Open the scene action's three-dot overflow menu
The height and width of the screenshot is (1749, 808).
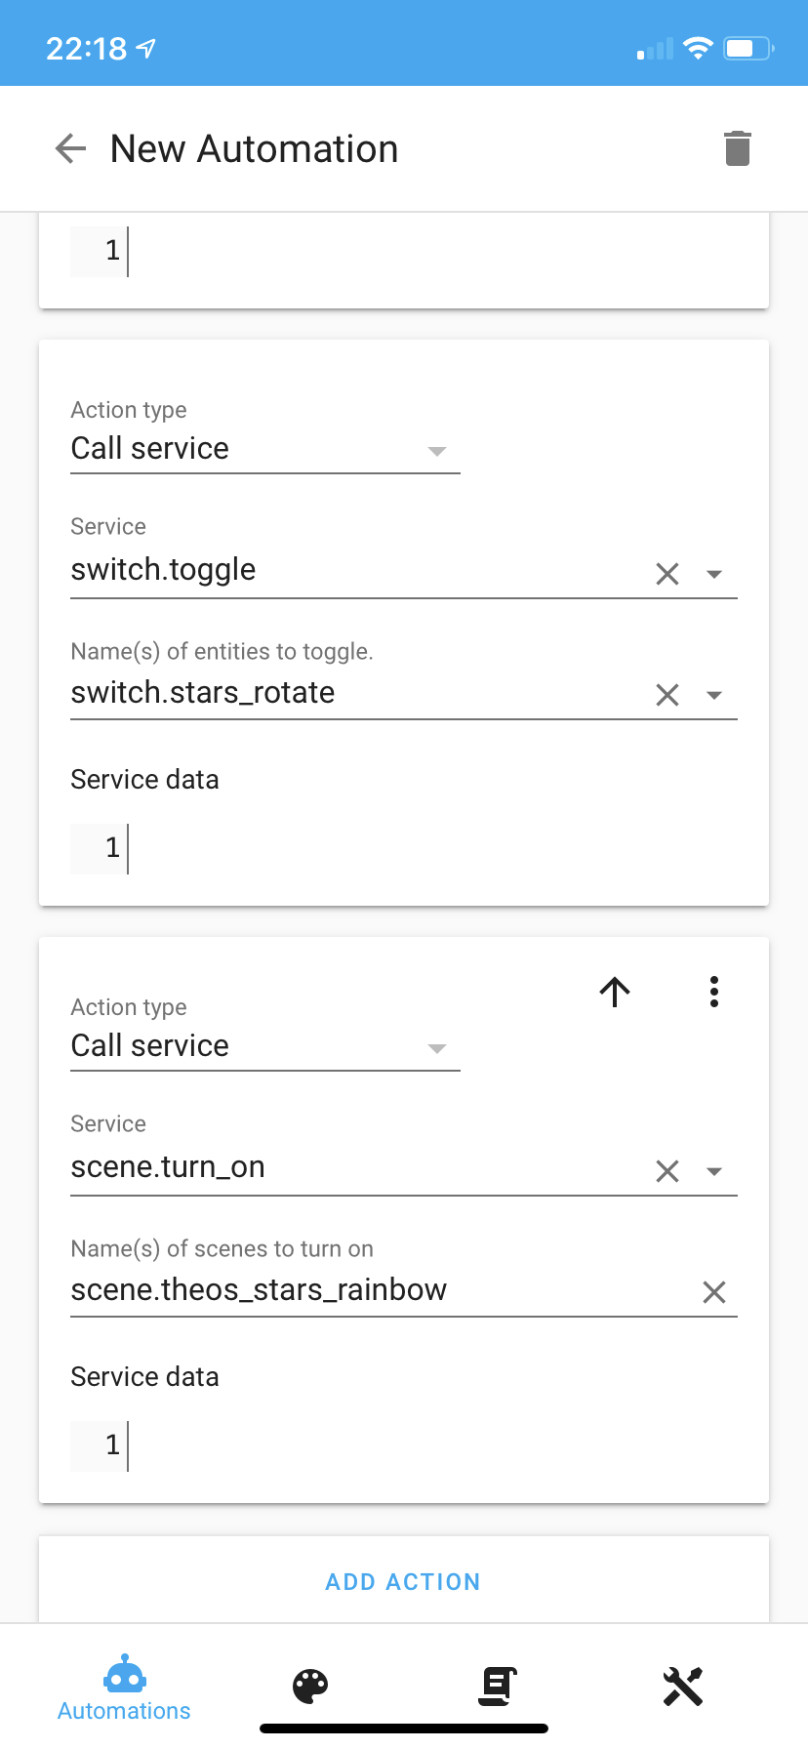tap(714, 992)
